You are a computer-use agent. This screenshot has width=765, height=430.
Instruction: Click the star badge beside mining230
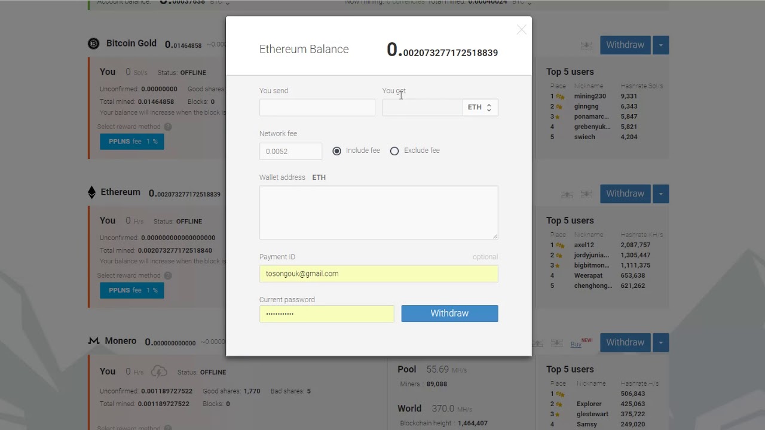[x=560, y=96]
